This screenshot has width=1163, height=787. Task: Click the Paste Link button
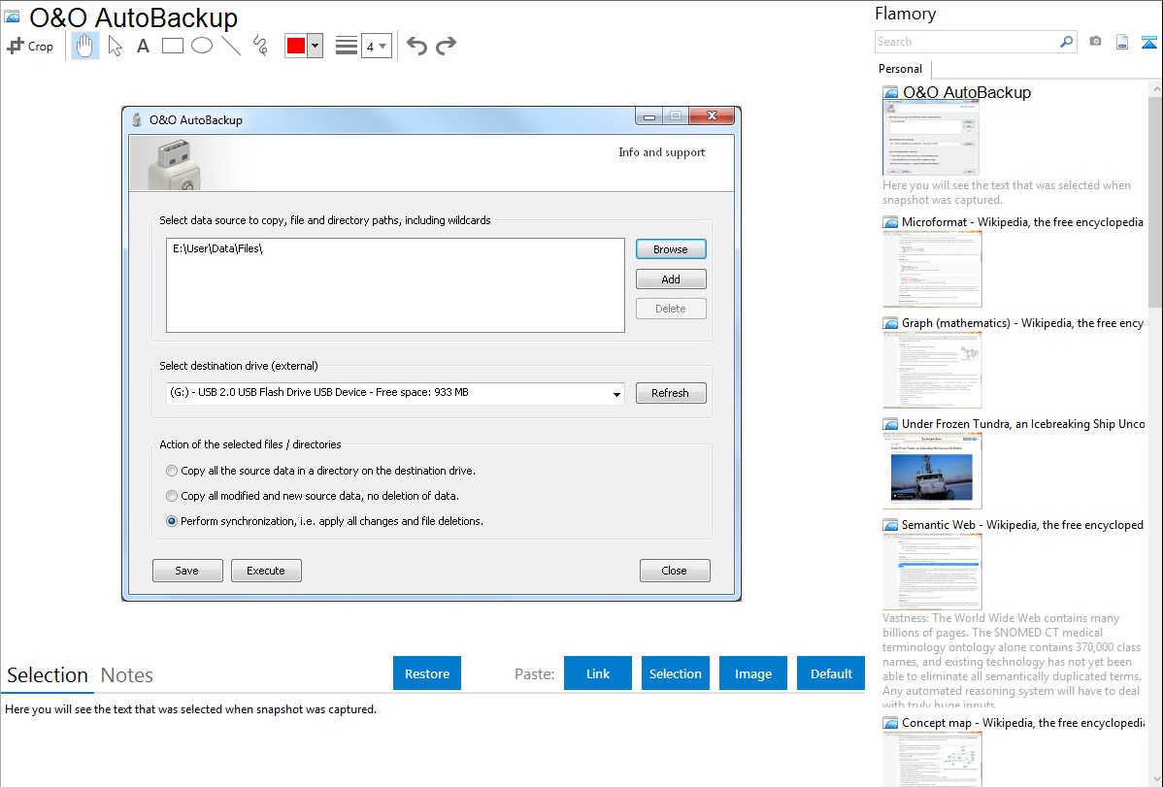(598, 673)
